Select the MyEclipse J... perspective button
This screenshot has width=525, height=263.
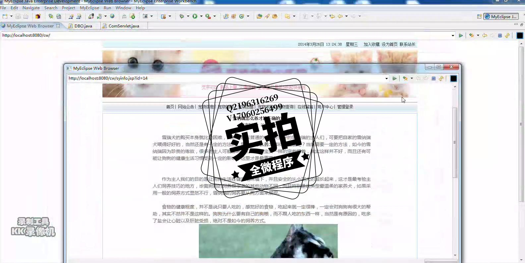501,17
